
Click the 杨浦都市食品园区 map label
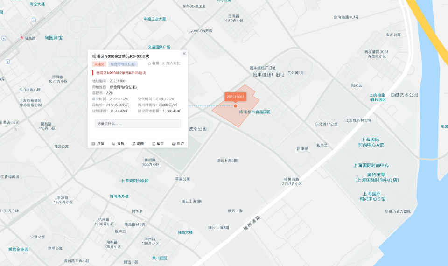click(255, 112)
